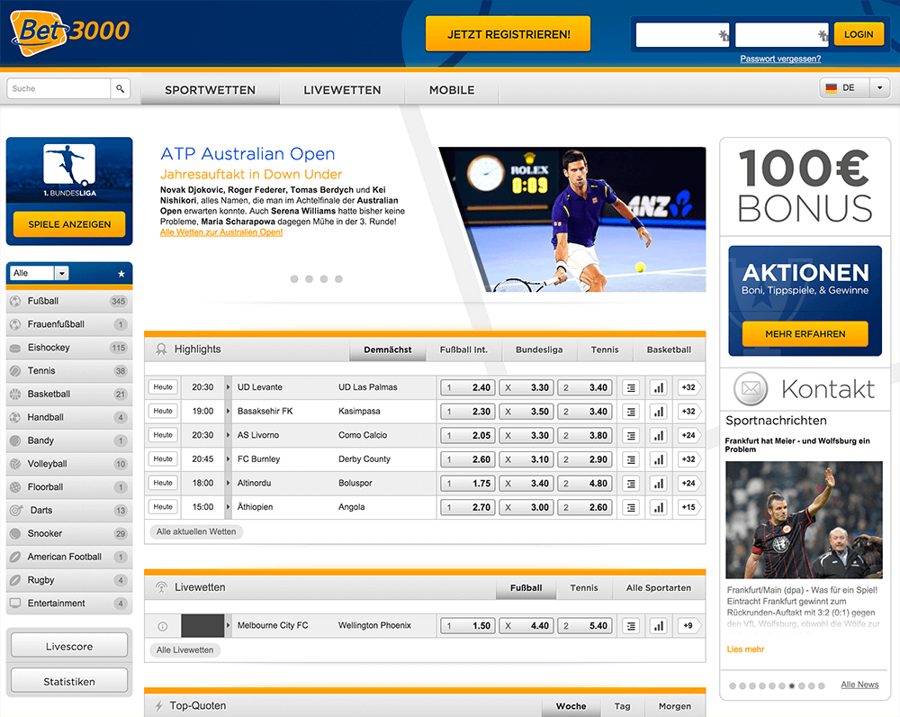The image size is (900, 717).
Task: Open the Livescore button
Action: 69,646
